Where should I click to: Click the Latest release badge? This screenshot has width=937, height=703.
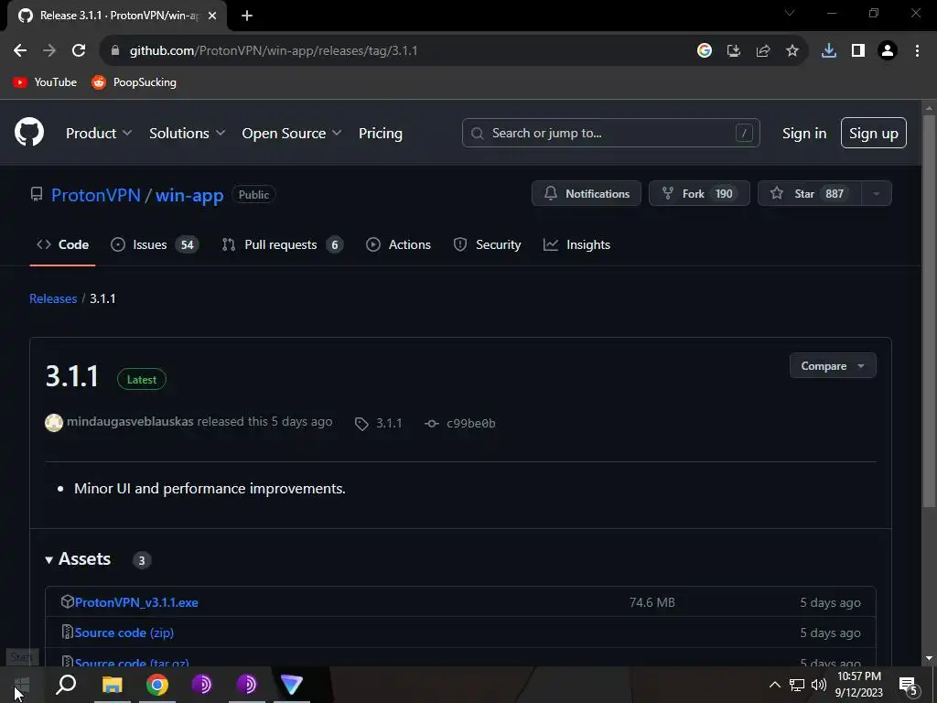click(x=142, y=380)
